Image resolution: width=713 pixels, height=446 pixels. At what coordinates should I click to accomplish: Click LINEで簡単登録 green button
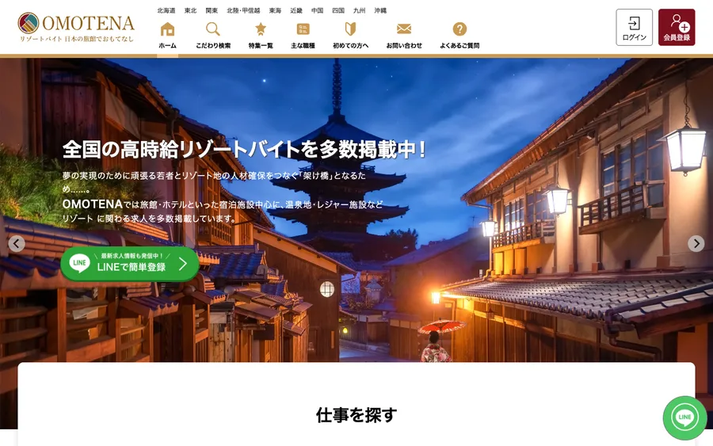(130, 264)
